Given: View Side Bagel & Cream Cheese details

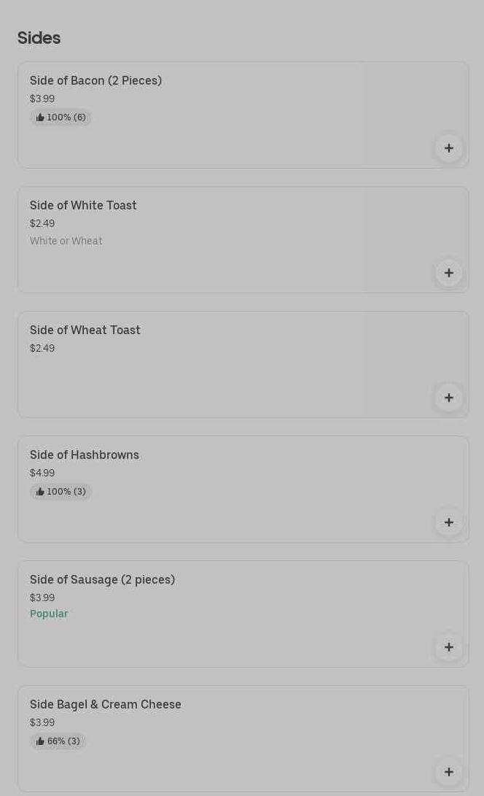Looking at the screenshot, I should pyautogui.click(x=105, y=705).
